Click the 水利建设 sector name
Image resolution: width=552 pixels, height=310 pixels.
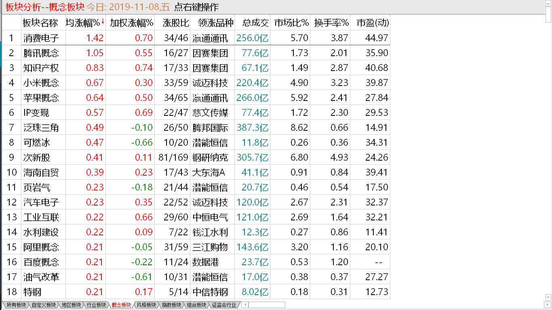pos(41,232)
